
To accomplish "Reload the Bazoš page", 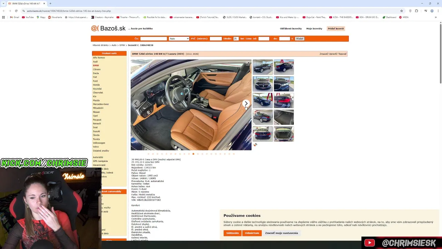I will [16, 11].
